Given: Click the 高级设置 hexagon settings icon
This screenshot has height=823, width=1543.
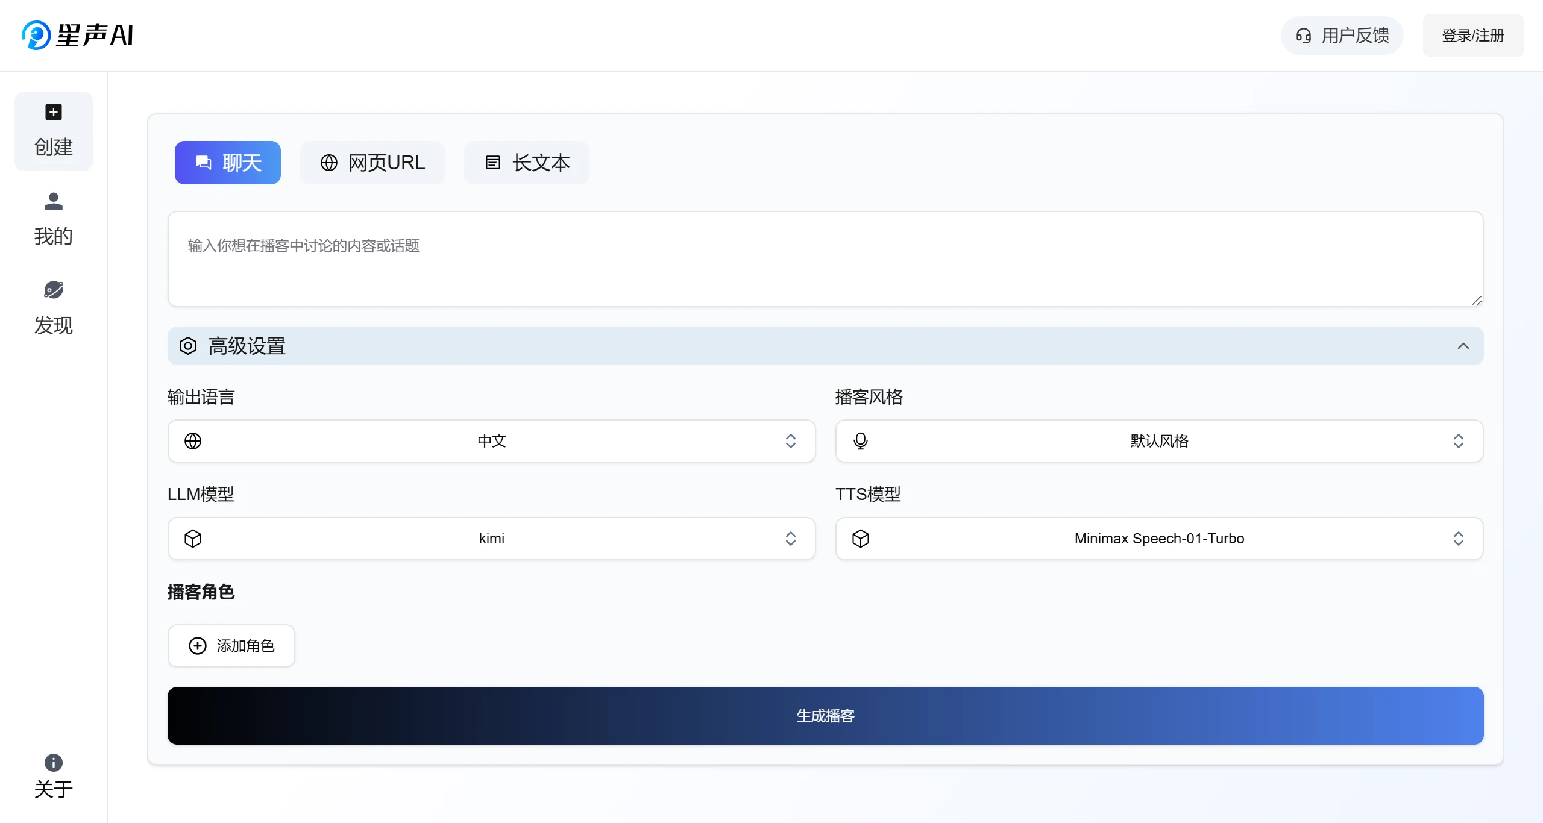Looking at the screenshot, I should 188,346.
